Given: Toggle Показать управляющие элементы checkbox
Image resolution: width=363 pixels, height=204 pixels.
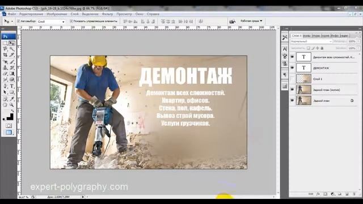Looking at the screenshot, I should tap(71, 21).
